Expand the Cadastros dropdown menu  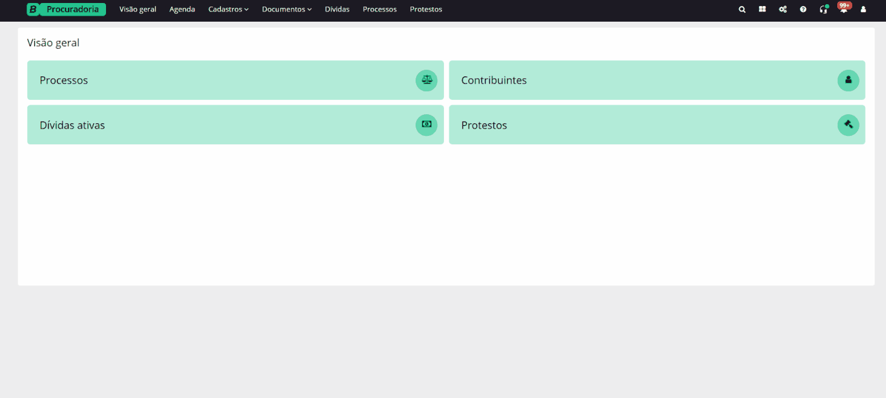(228, 10)
